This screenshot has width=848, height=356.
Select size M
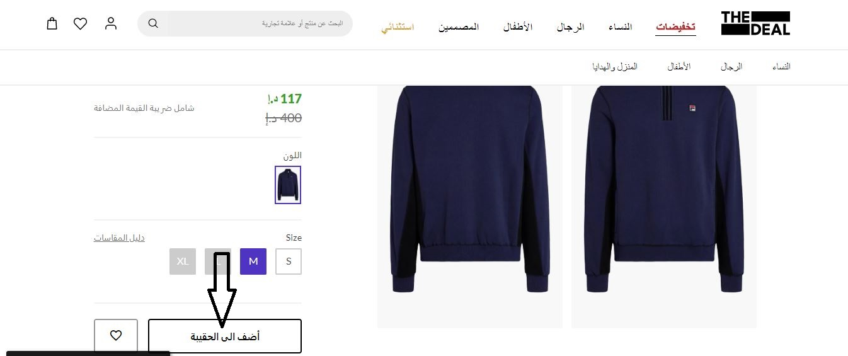[253, 261]
